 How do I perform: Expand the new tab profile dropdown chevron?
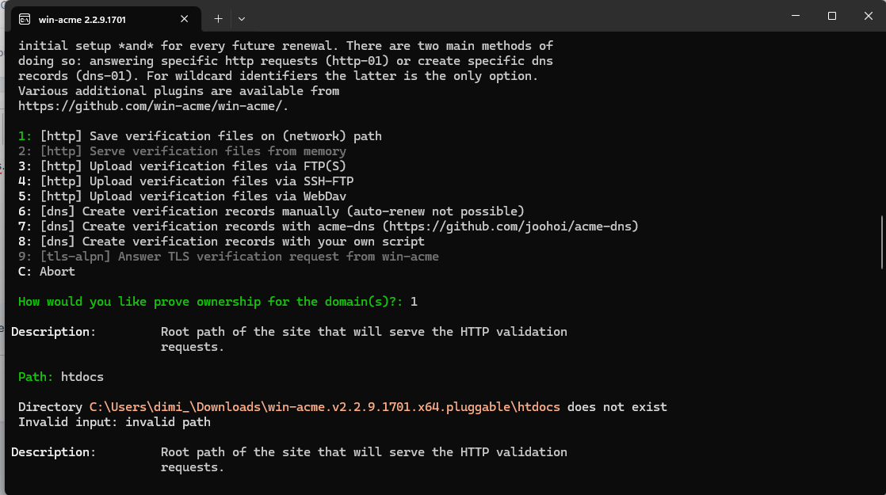point(241,19)
